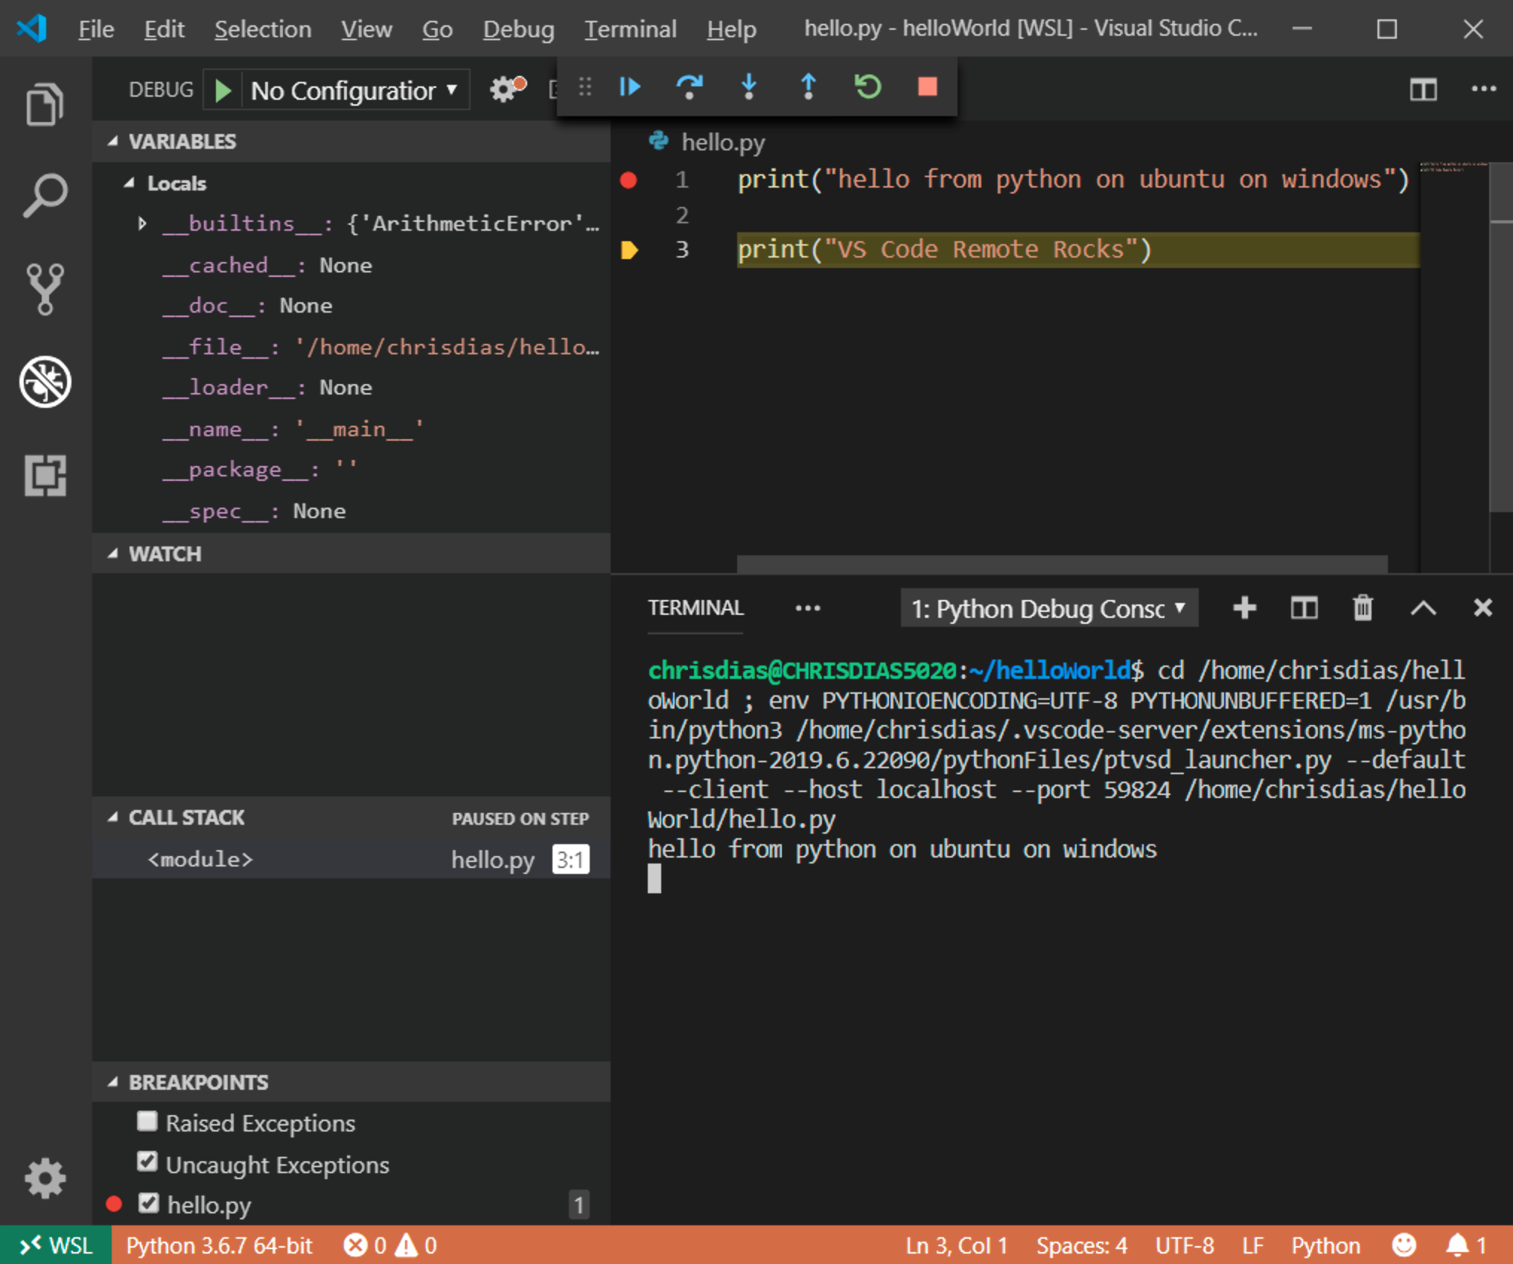Open the Terminal menu
Image resolution: width=1513 pixels, height=1264 pixels.
pyautogui.click(x=630, y=29)
